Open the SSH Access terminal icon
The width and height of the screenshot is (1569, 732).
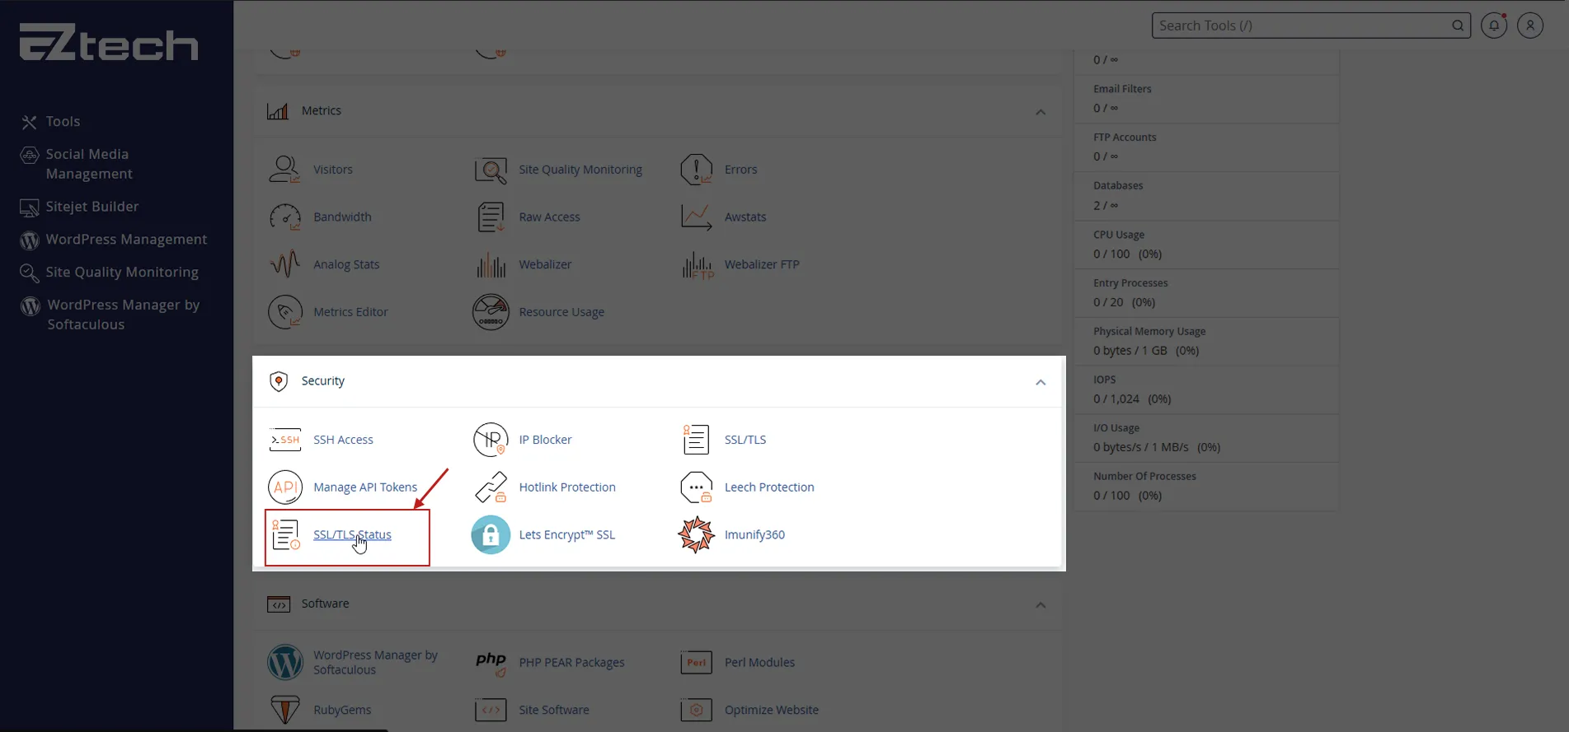pyautogui.click(x=284, y=440)
